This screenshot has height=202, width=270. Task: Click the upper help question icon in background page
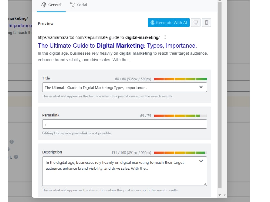point(12,142)
